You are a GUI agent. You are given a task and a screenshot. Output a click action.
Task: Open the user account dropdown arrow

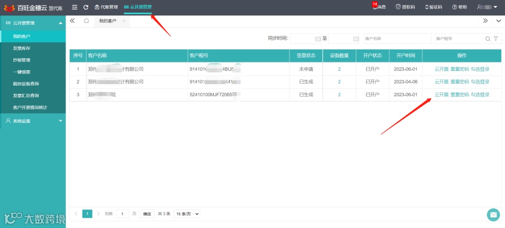coord(495,7)
